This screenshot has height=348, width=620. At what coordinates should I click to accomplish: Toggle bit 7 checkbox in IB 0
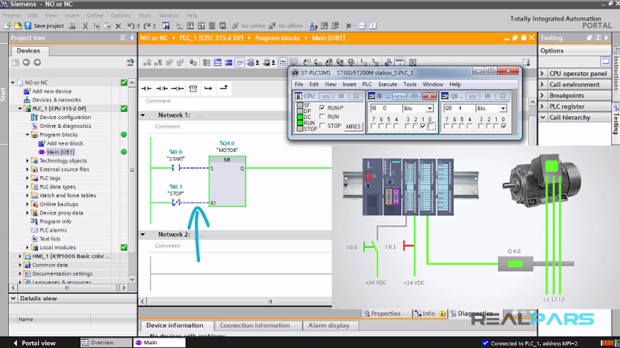pyautogui.click(x=373, y=127)
